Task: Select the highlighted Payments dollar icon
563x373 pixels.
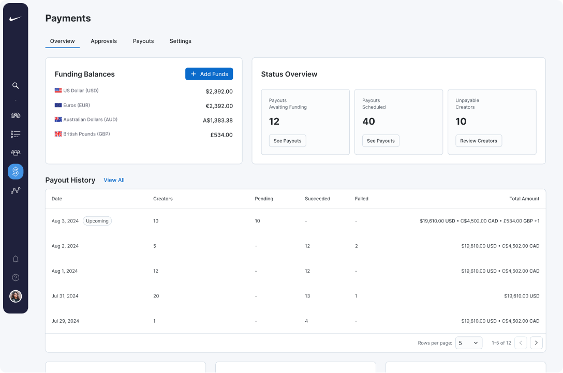Action: pos(16,171)
